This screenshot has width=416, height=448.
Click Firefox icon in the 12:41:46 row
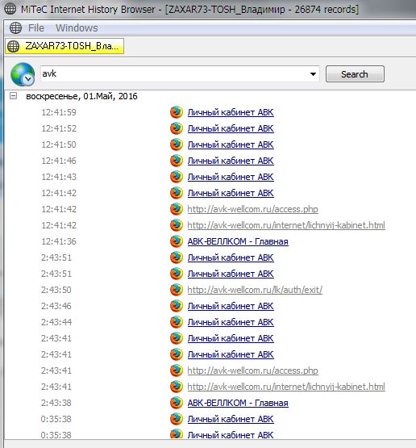[177, 161]
